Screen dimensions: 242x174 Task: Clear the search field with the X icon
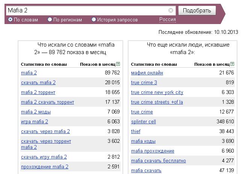[x=171, y=11]
